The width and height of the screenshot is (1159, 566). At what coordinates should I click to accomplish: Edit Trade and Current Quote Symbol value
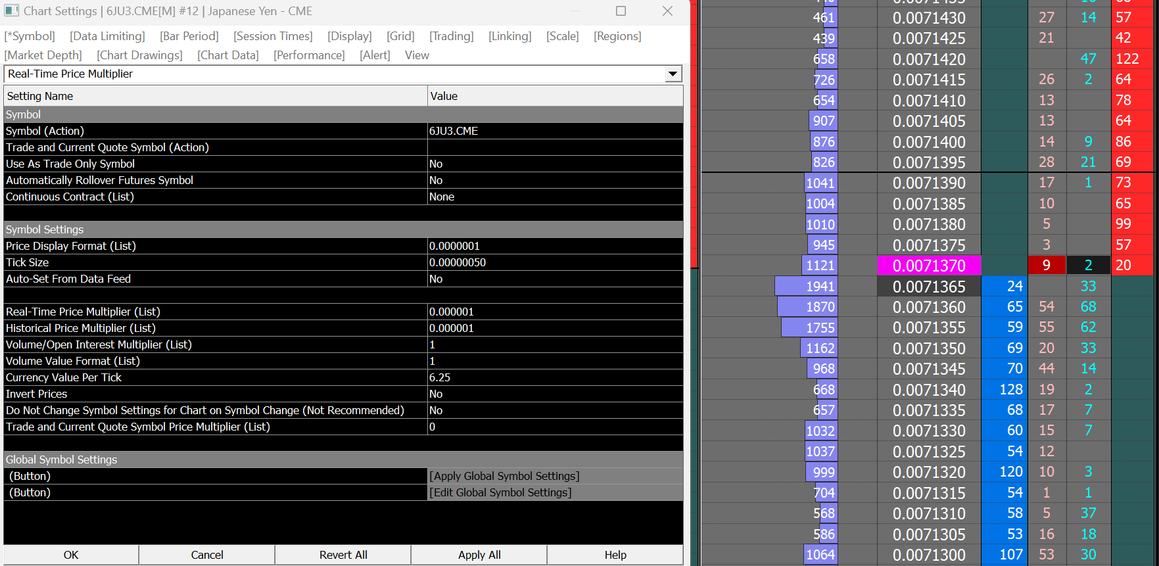pos(555,147)
